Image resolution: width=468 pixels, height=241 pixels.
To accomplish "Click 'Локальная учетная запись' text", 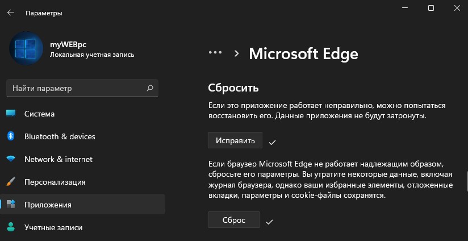I will pos(92,55).
